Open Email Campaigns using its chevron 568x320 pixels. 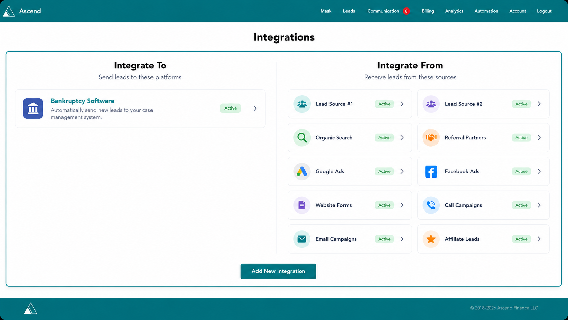tap(402, 239)
